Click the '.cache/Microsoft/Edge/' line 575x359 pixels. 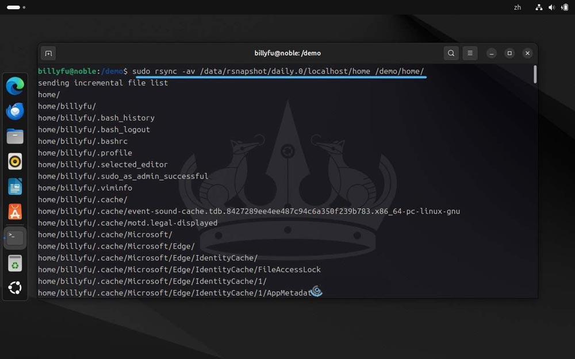click(x=116, y=246)
